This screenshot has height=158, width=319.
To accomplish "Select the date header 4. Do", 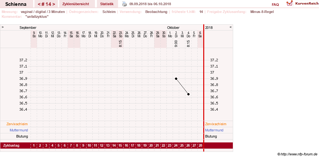I will pos(188,34).
